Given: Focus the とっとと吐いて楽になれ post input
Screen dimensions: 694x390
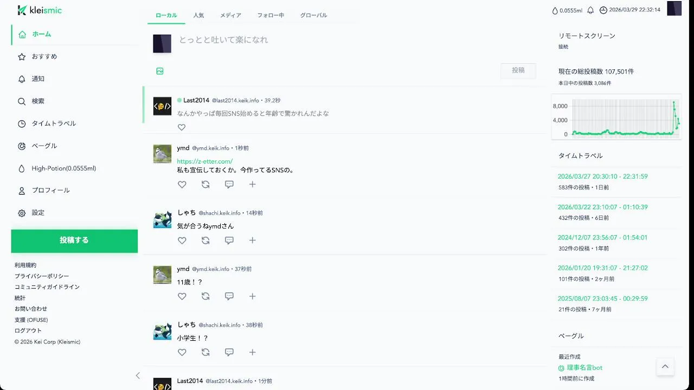Looking at the screenshot, I should [x=358, y=40].
